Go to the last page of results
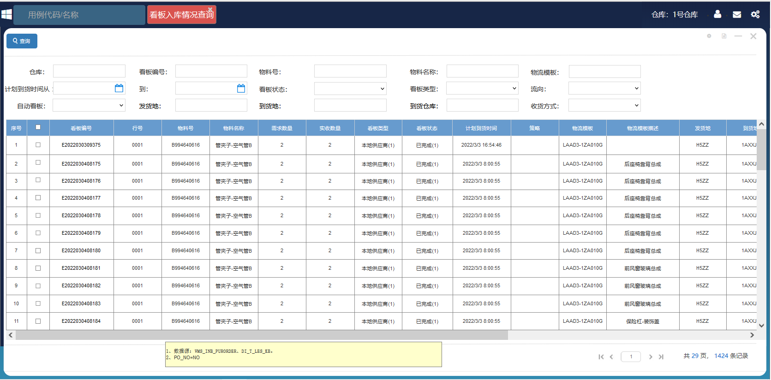Viewport: 771px width, 380px height. [661, 356]
